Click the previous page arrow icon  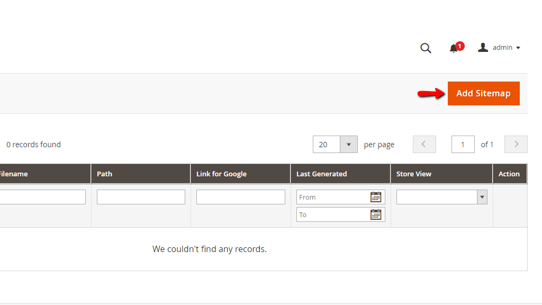[x=424, y=144]
